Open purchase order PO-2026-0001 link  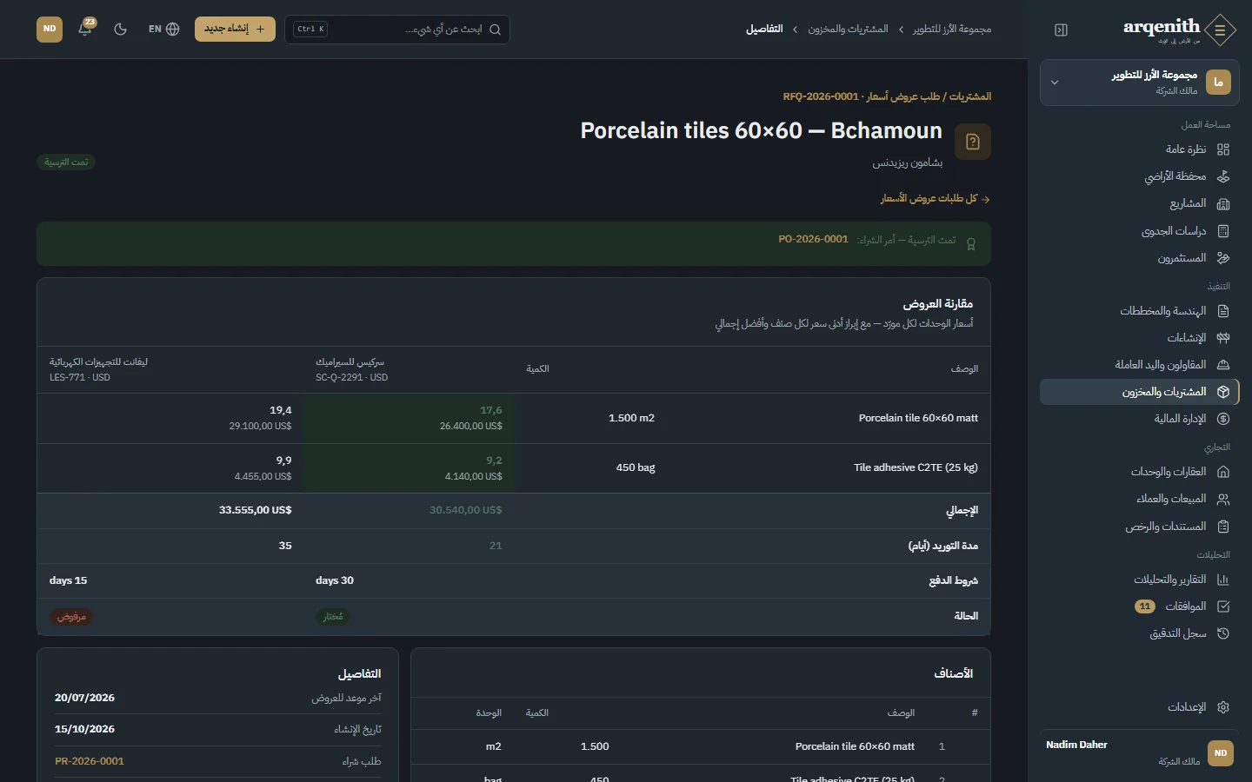point(813,239)
